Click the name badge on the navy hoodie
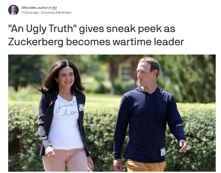 coord(163,152)
